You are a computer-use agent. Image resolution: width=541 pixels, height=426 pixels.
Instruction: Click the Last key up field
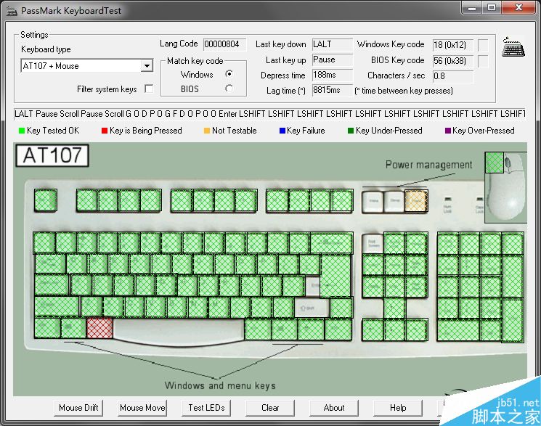tap(333, 60)
